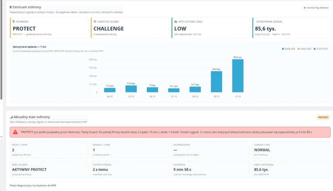Click the LOW value under APPLICATION LOAD
This screenshot has height=191, width=333.
click(180, 29)
